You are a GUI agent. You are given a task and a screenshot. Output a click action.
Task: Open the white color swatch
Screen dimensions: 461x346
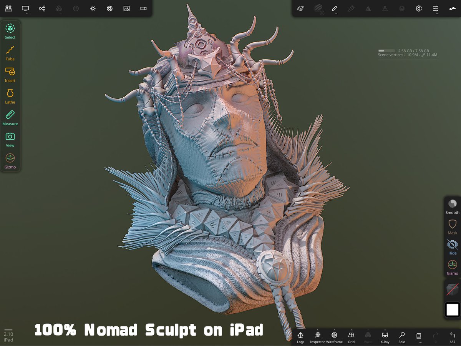pyautogui.click(x=453, y=309)
